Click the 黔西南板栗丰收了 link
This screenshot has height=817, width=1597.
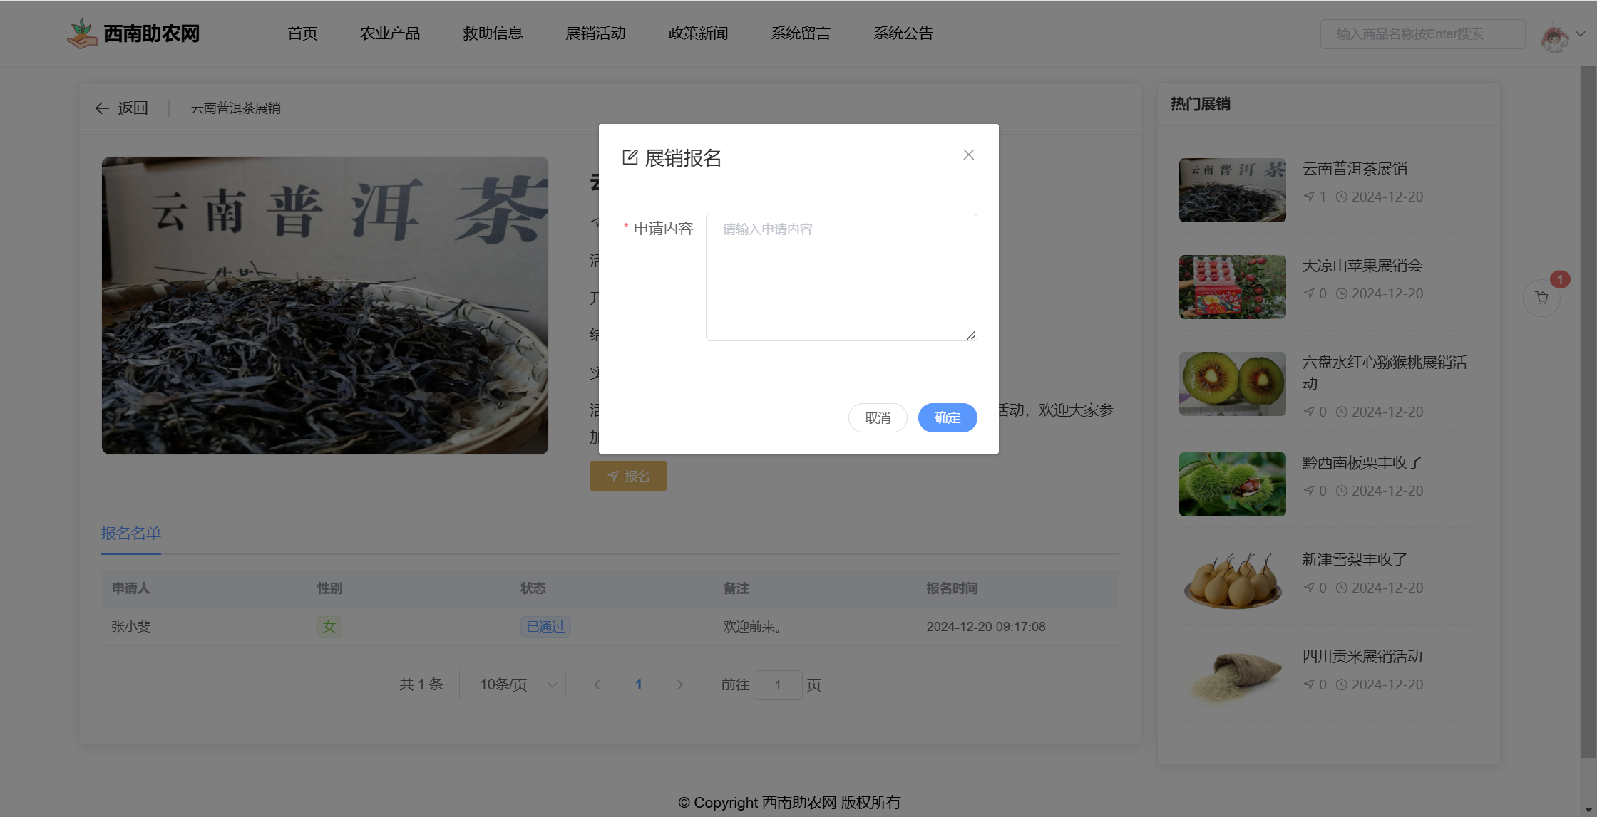click(x=1362, y=463)
